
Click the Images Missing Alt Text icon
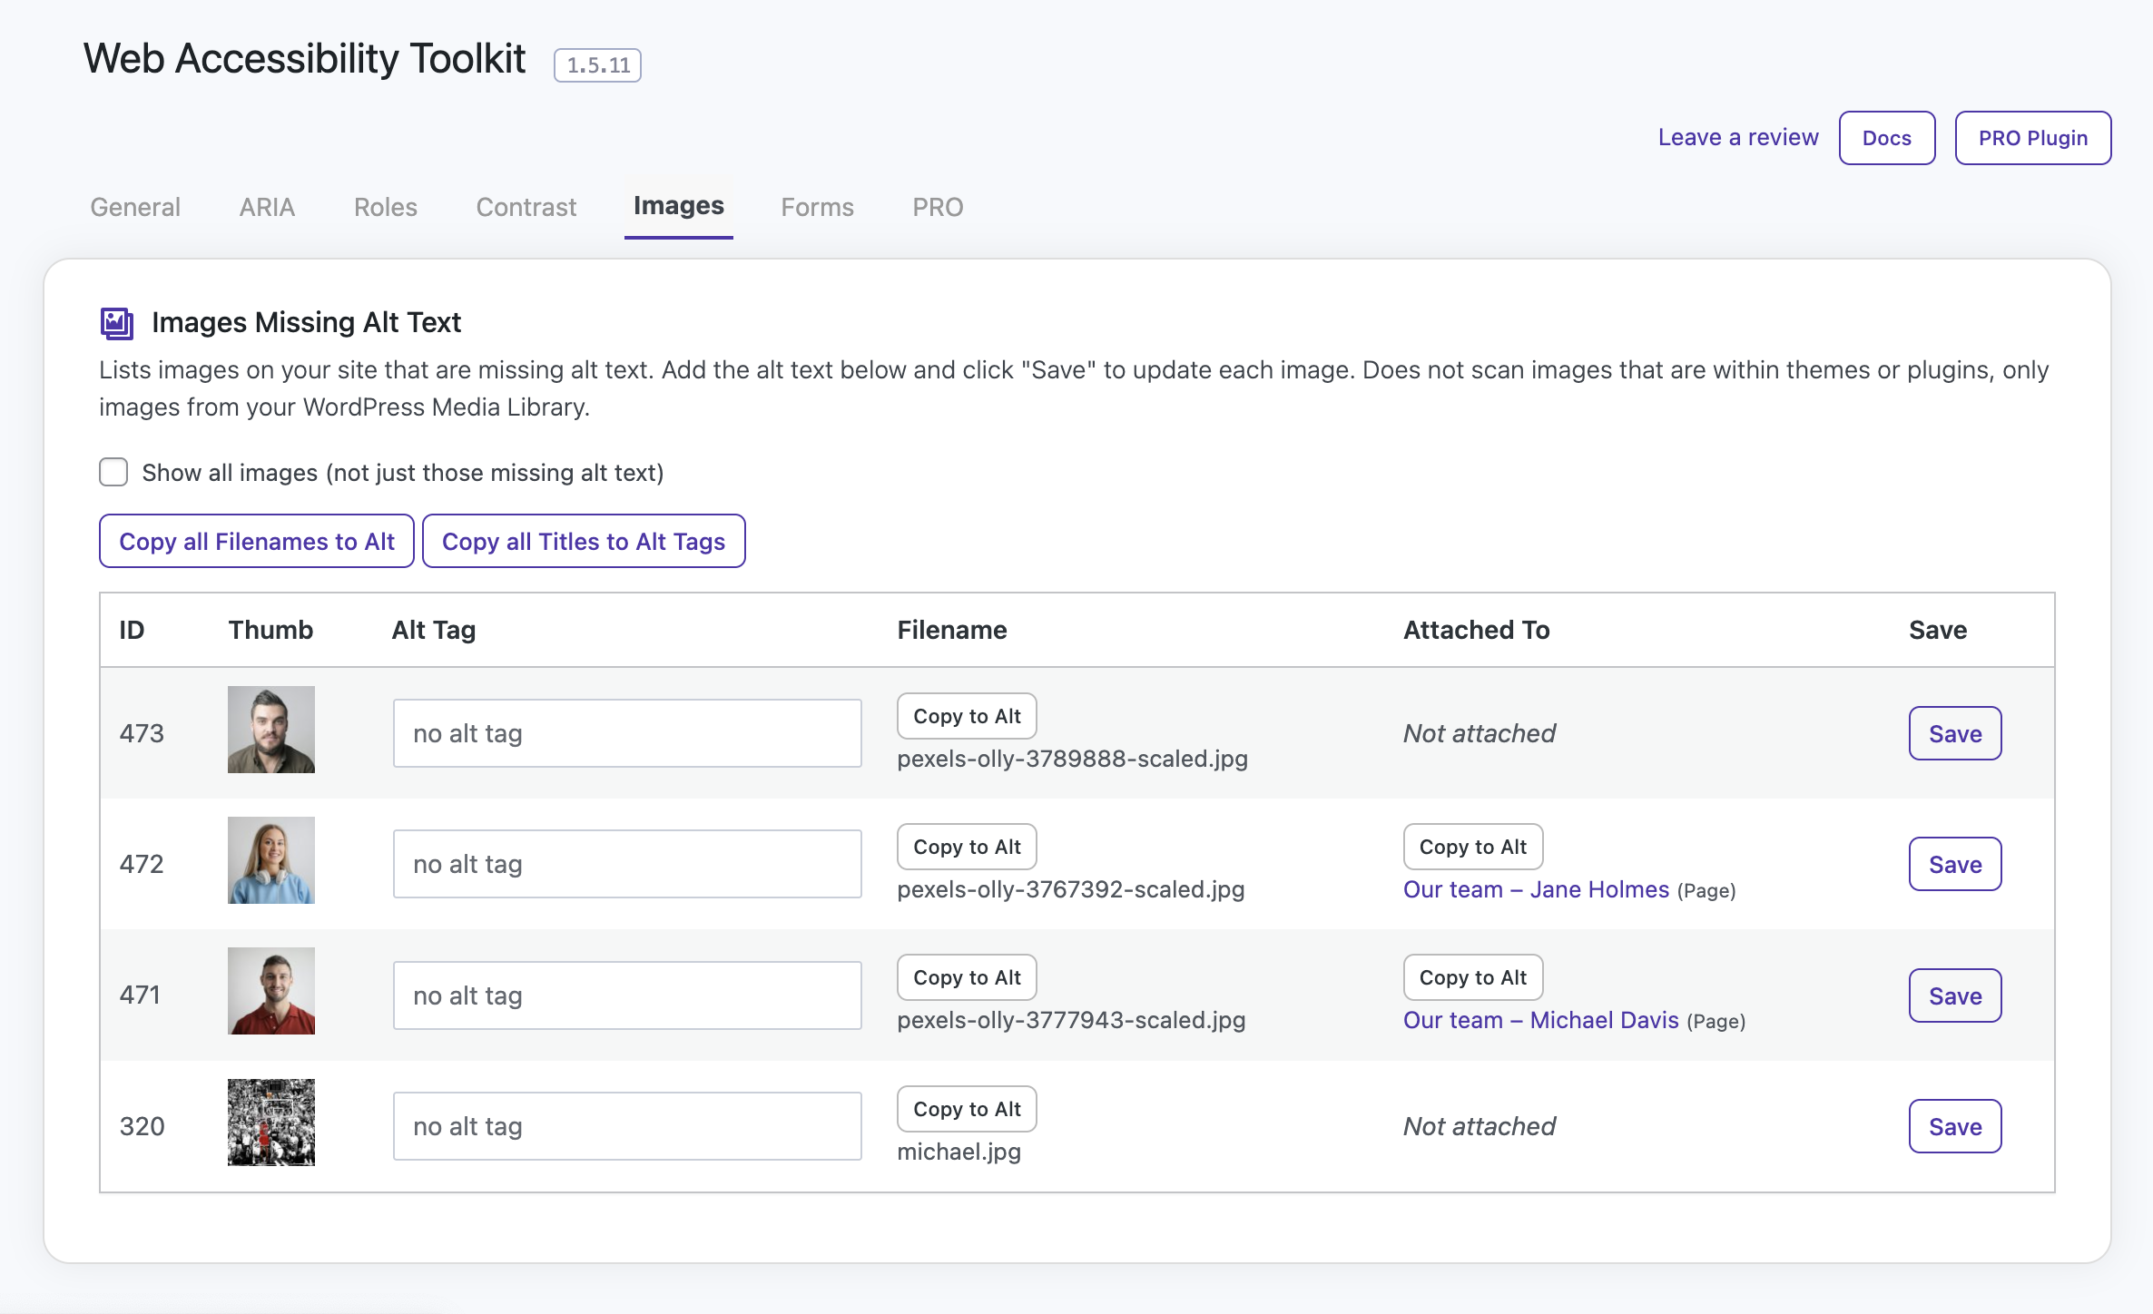117,323
